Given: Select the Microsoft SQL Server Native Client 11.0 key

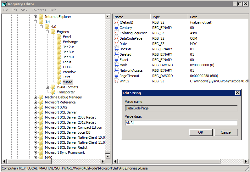Looking at the screenshot, I should pyautogui.click(x=75, y=142).
